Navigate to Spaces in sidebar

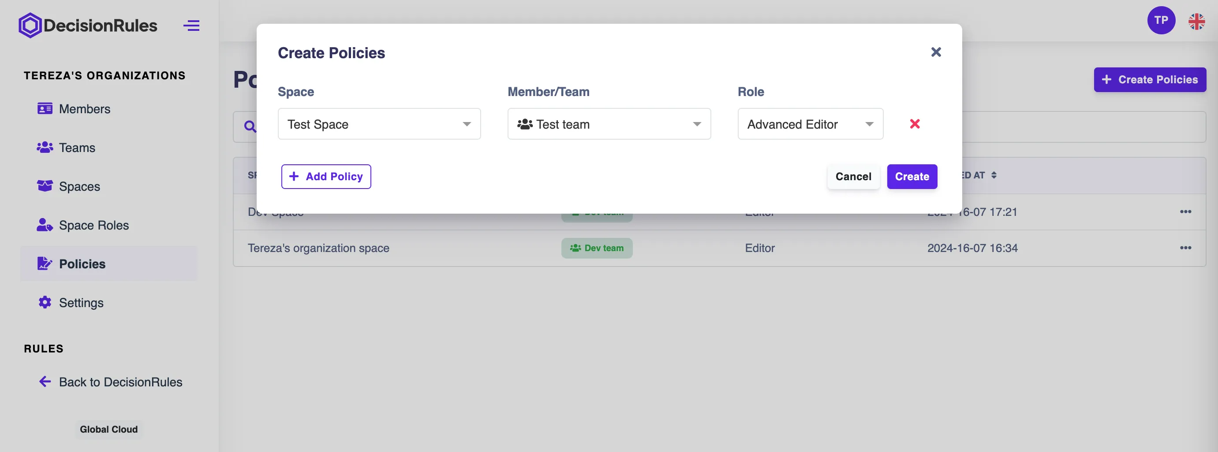tap(79, 186)
